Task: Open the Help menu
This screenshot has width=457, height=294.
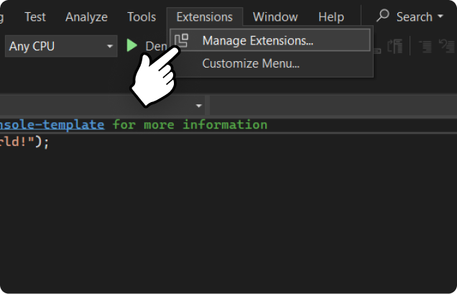Action: [x=331, y=17]
